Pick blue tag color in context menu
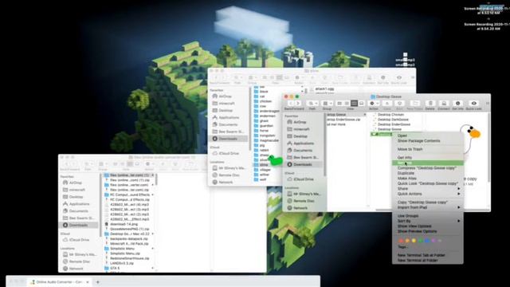The width and height of the screenshot is (510, 287). pos(427,241)
